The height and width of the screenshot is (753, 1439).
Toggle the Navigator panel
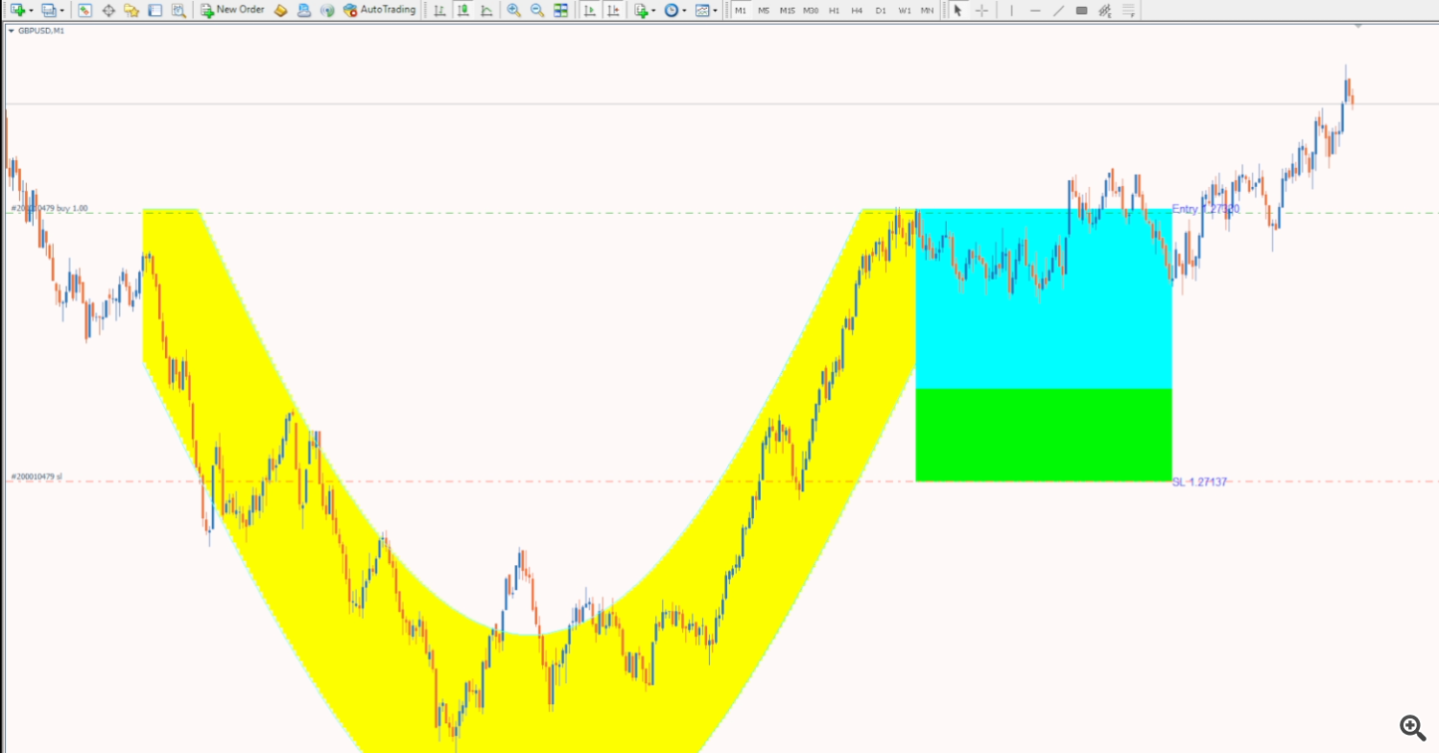131,10
